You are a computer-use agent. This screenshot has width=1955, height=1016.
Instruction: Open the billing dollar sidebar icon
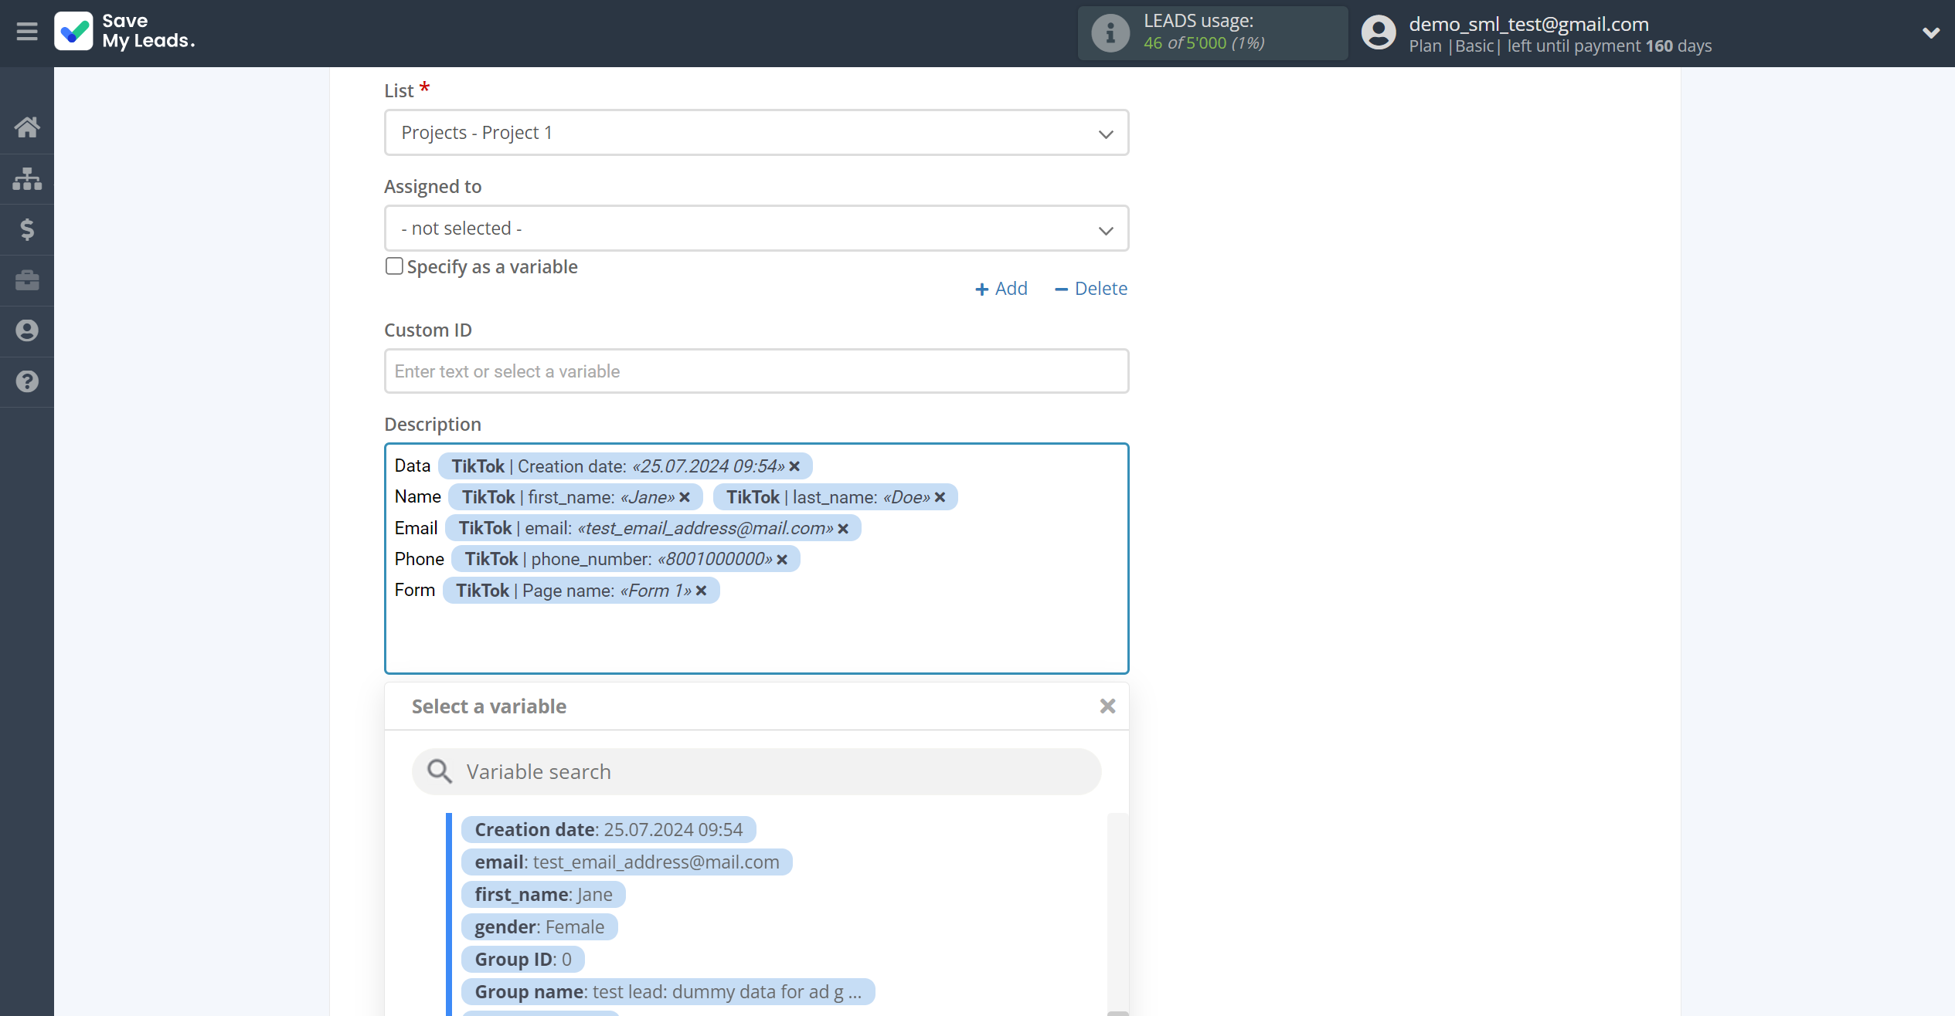pyautogui.click(x=27, y=229)
